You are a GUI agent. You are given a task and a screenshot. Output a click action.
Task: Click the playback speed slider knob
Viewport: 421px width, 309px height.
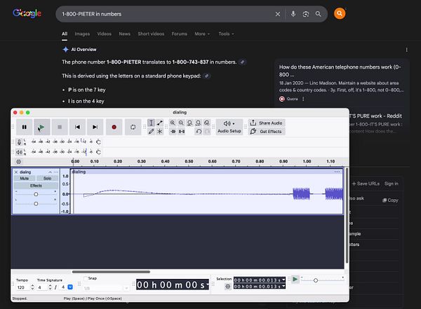pos(316,280)
